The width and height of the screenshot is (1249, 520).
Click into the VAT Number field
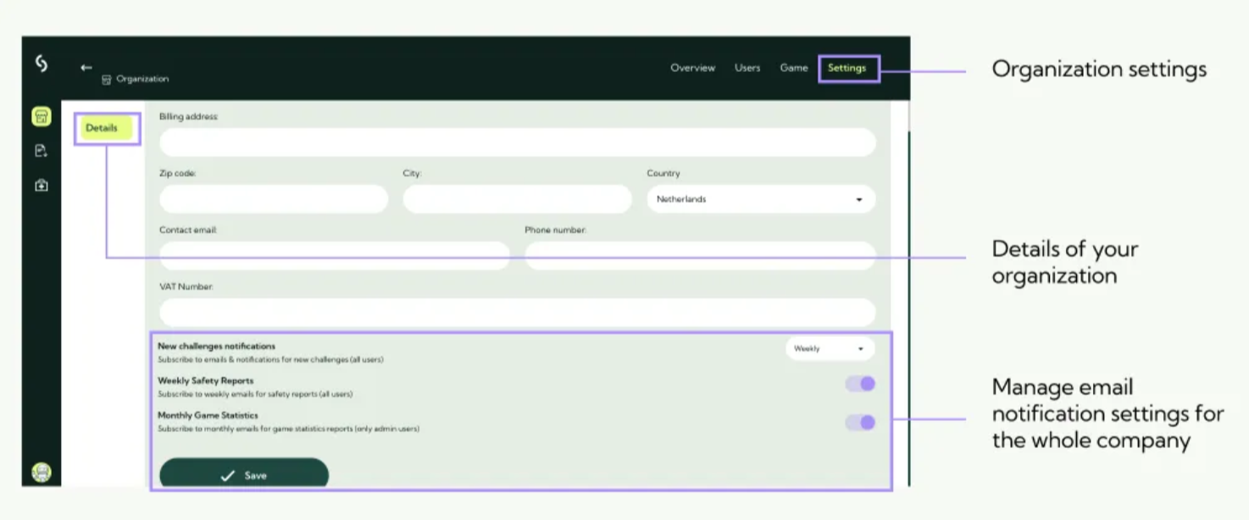point(517,313)
